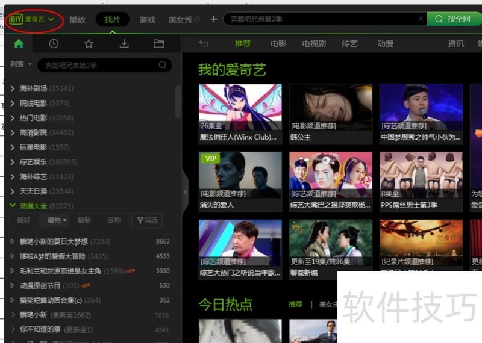Sort list by 最新
The width and height of the screenshot is (482, 343).
pyautogui.click(x=84, y=220)
